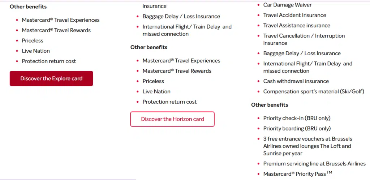Screen dimensions: 370x180
Task: Select the Mastercard Priority Pass benefit
Action: (x=297, y=174)
